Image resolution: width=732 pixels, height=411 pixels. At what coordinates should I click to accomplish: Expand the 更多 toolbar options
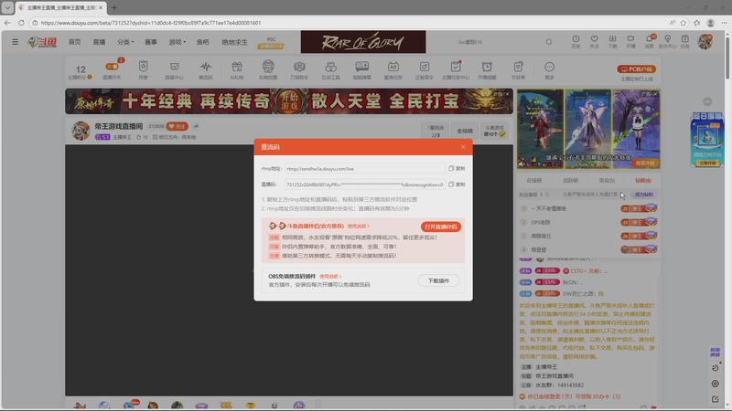point(550,70)
